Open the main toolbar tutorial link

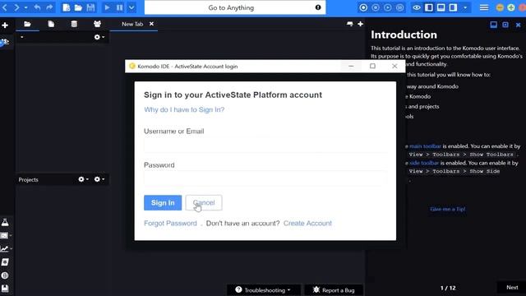425,146
